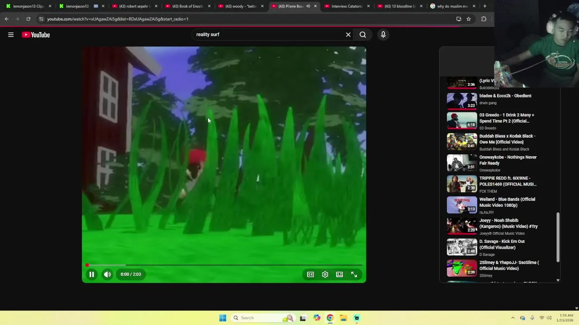Mute the video with the speaker icon
This screenshot has width=579, height=325.
(107, 274)
